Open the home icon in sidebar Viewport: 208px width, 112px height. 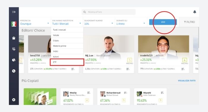click(x=14, y=38)
